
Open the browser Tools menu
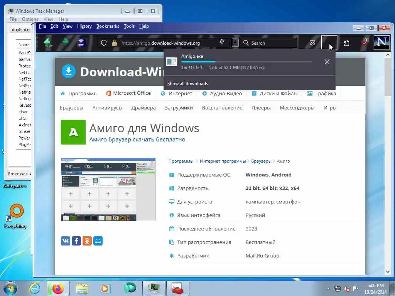129,26
